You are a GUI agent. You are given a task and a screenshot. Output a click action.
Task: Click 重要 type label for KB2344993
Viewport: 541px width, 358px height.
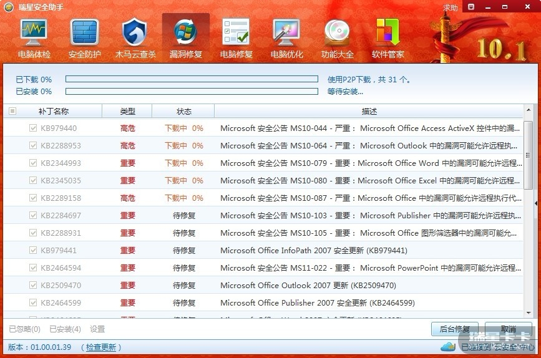pyautogui.click(x=128, y=163)
